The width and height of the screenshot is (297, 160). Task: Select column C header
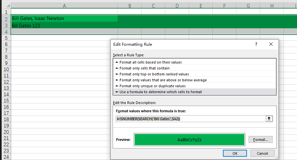tap(153, 6)
